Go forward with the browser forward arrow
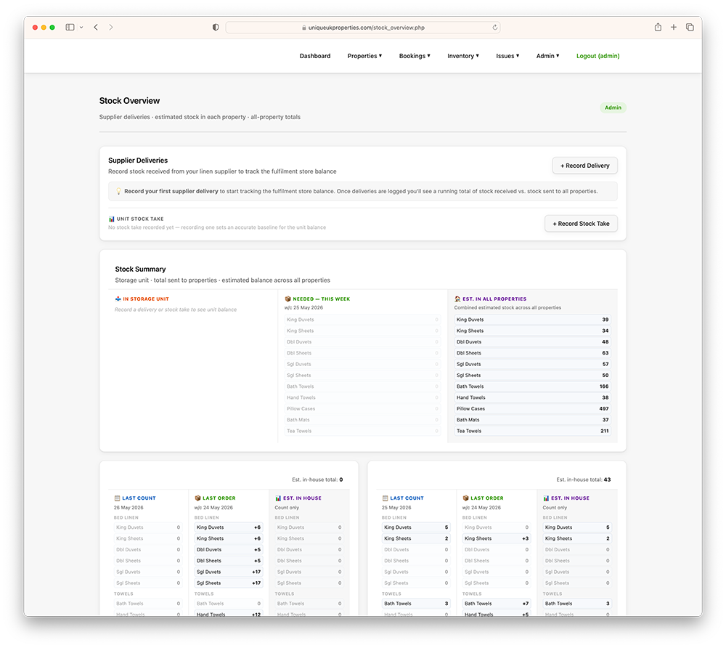Image resolution: width=726 pixels, height=648 pixels. click(110, 28)
